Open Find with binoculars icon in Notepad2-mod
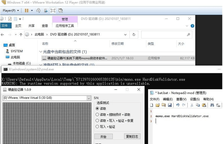The width and height of the screenshot is (223, 144). pos(212,105)
